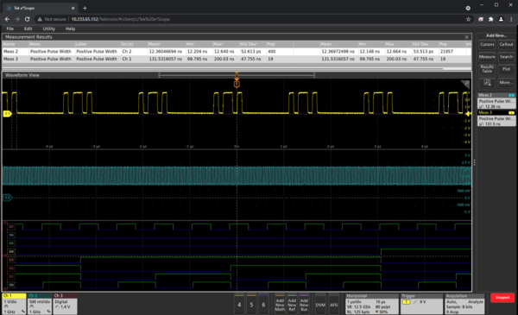Open the DVM digital voltmeter

pos(320,304)
